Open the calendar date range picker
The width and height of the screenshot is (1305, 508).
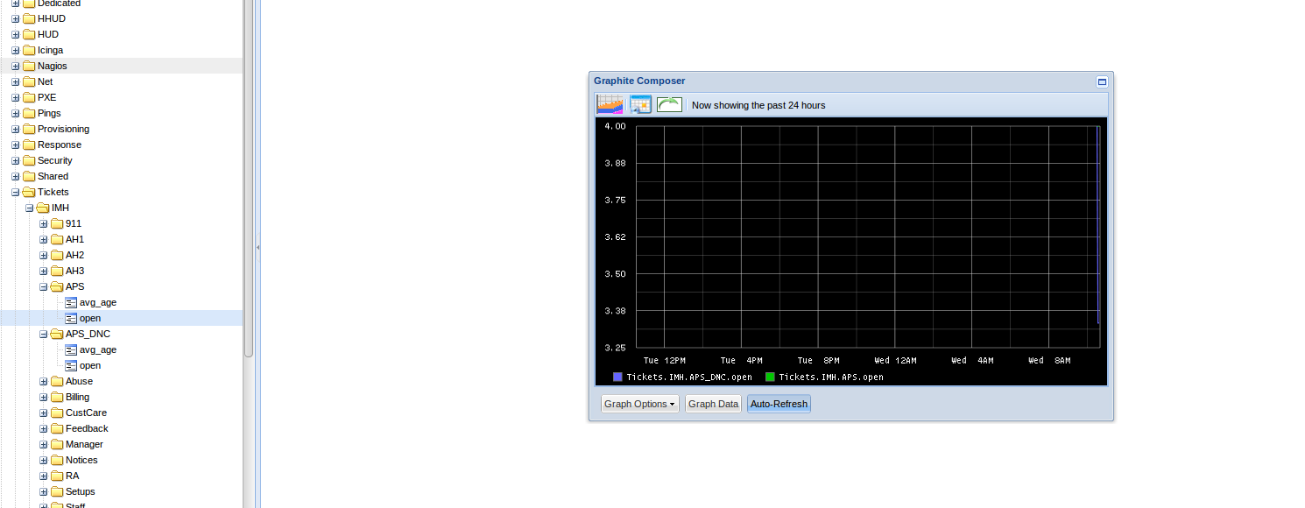click(x=640, y=105)
